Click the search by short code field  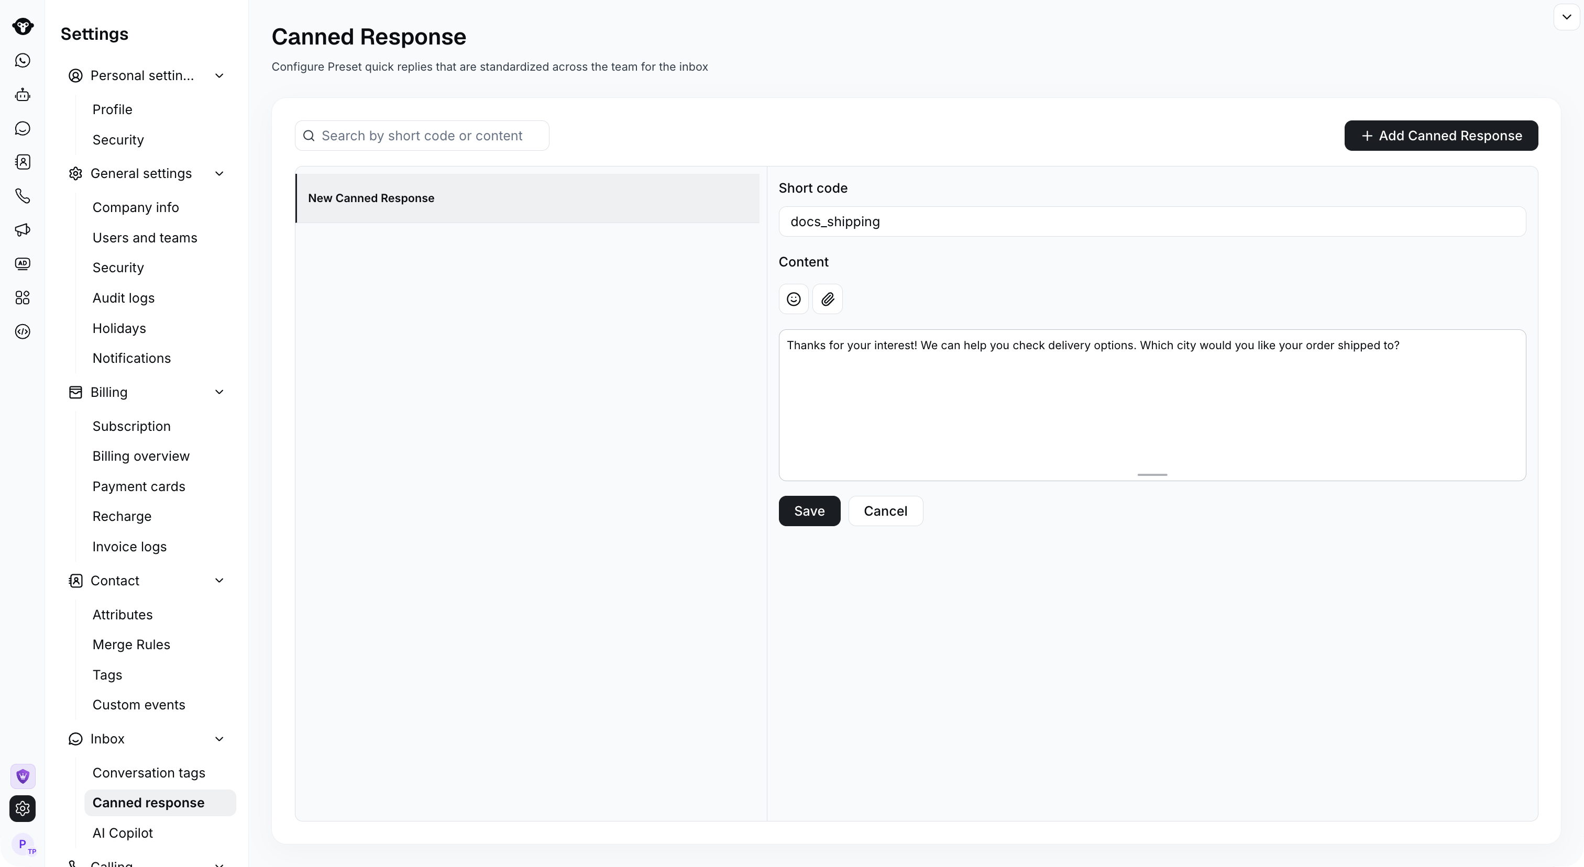click(422, 136)
